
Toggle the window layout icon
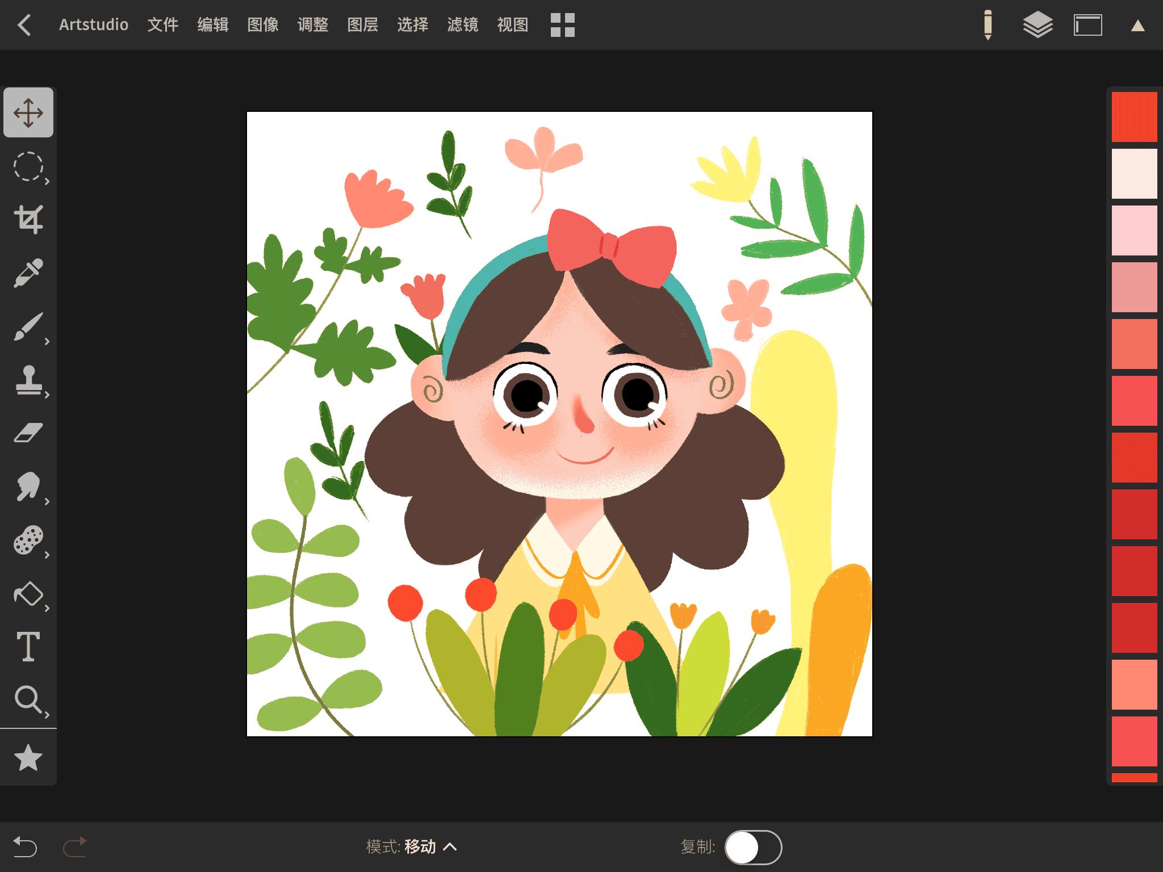[x=1087, y=25]
